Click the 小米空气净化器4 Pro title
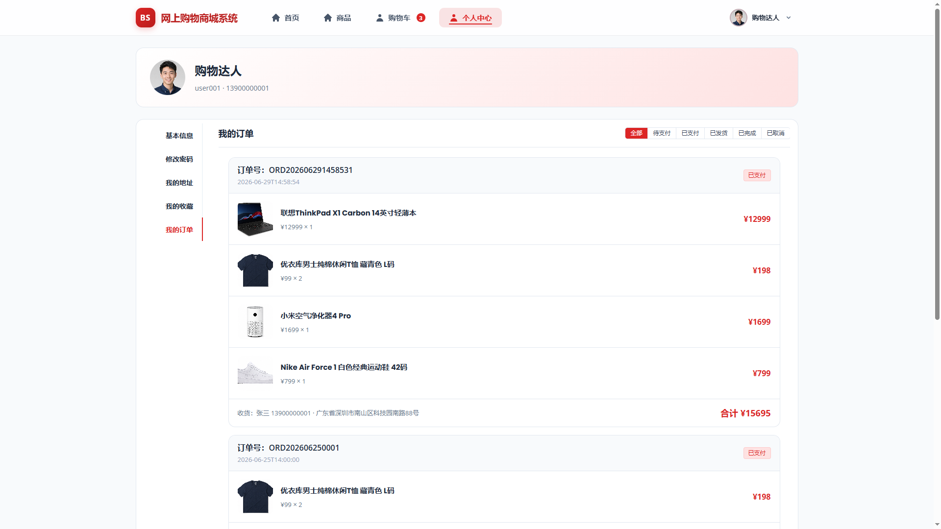The image size is (941, 529). tap(316, 316)
